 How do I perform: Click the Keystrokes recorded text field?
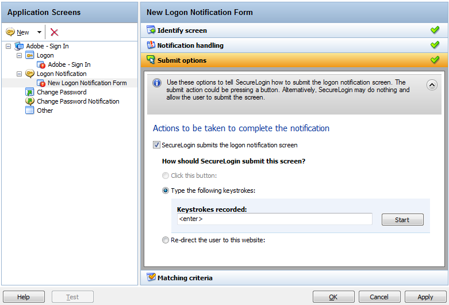tap(274, 219)
